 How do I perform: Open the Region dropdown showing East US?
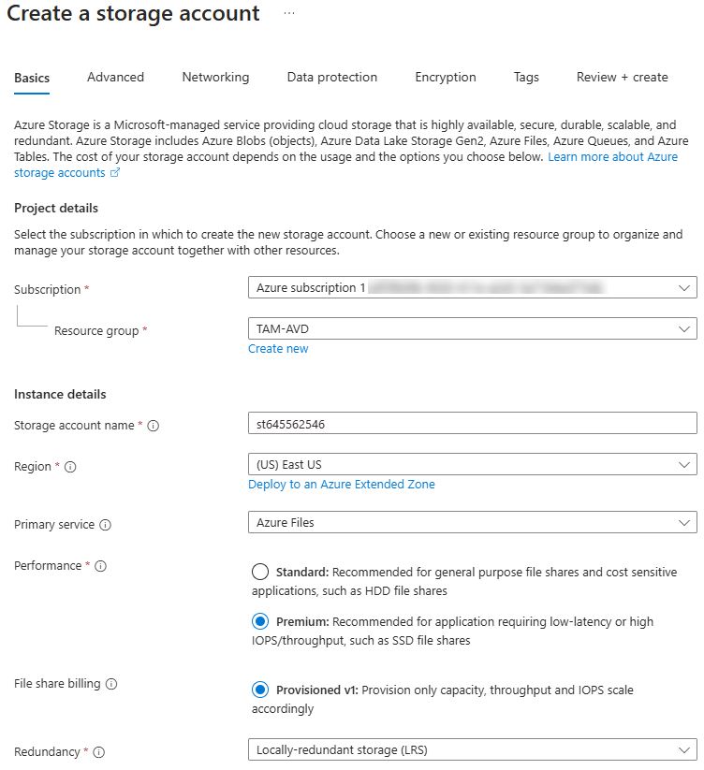pos(472,464)
